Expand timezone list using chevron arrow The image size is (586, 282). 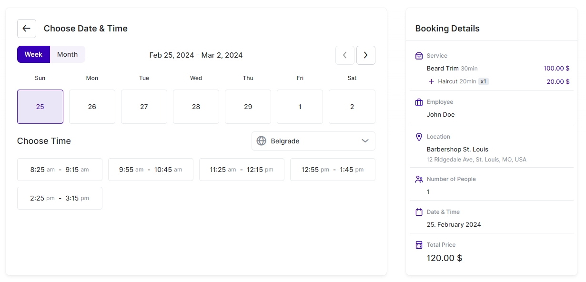[x=365, y=141]
